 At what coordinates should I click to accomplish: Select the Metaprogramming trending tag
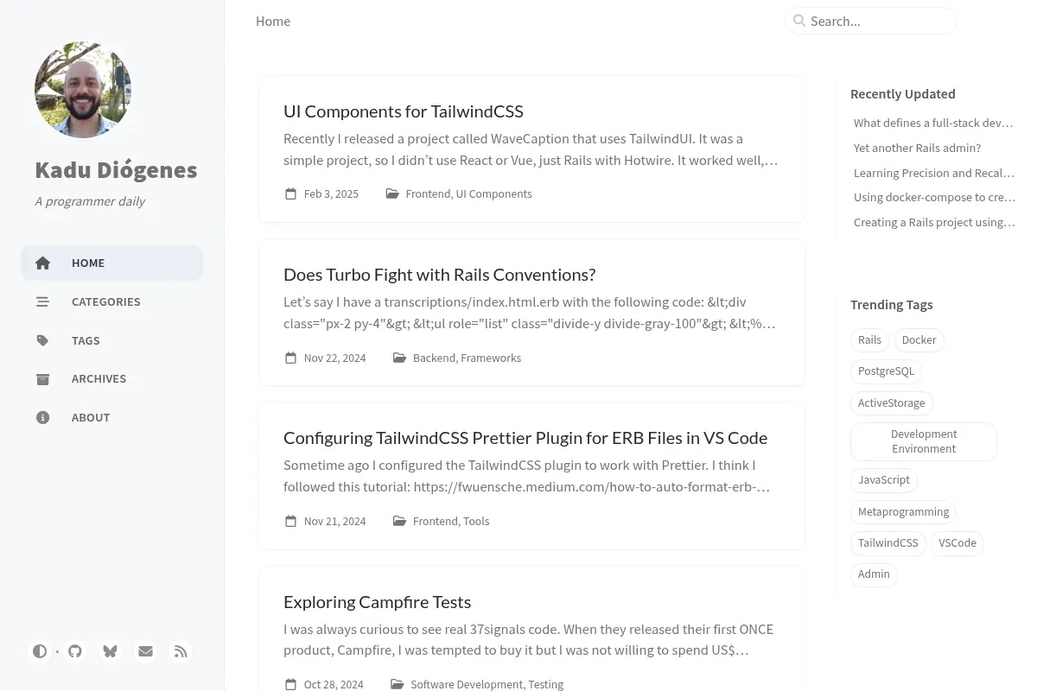click(x=903, y=512)
